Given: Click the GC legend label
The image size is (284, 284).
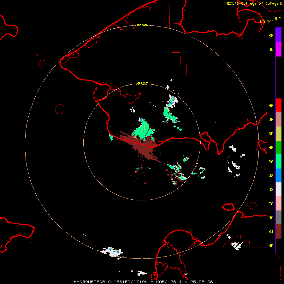Looking at the screenshot, I should point(271,217).
